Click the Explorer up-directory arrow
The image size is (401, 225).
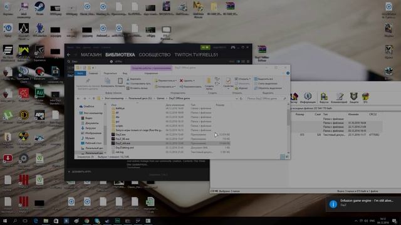[x=93, y=99]
